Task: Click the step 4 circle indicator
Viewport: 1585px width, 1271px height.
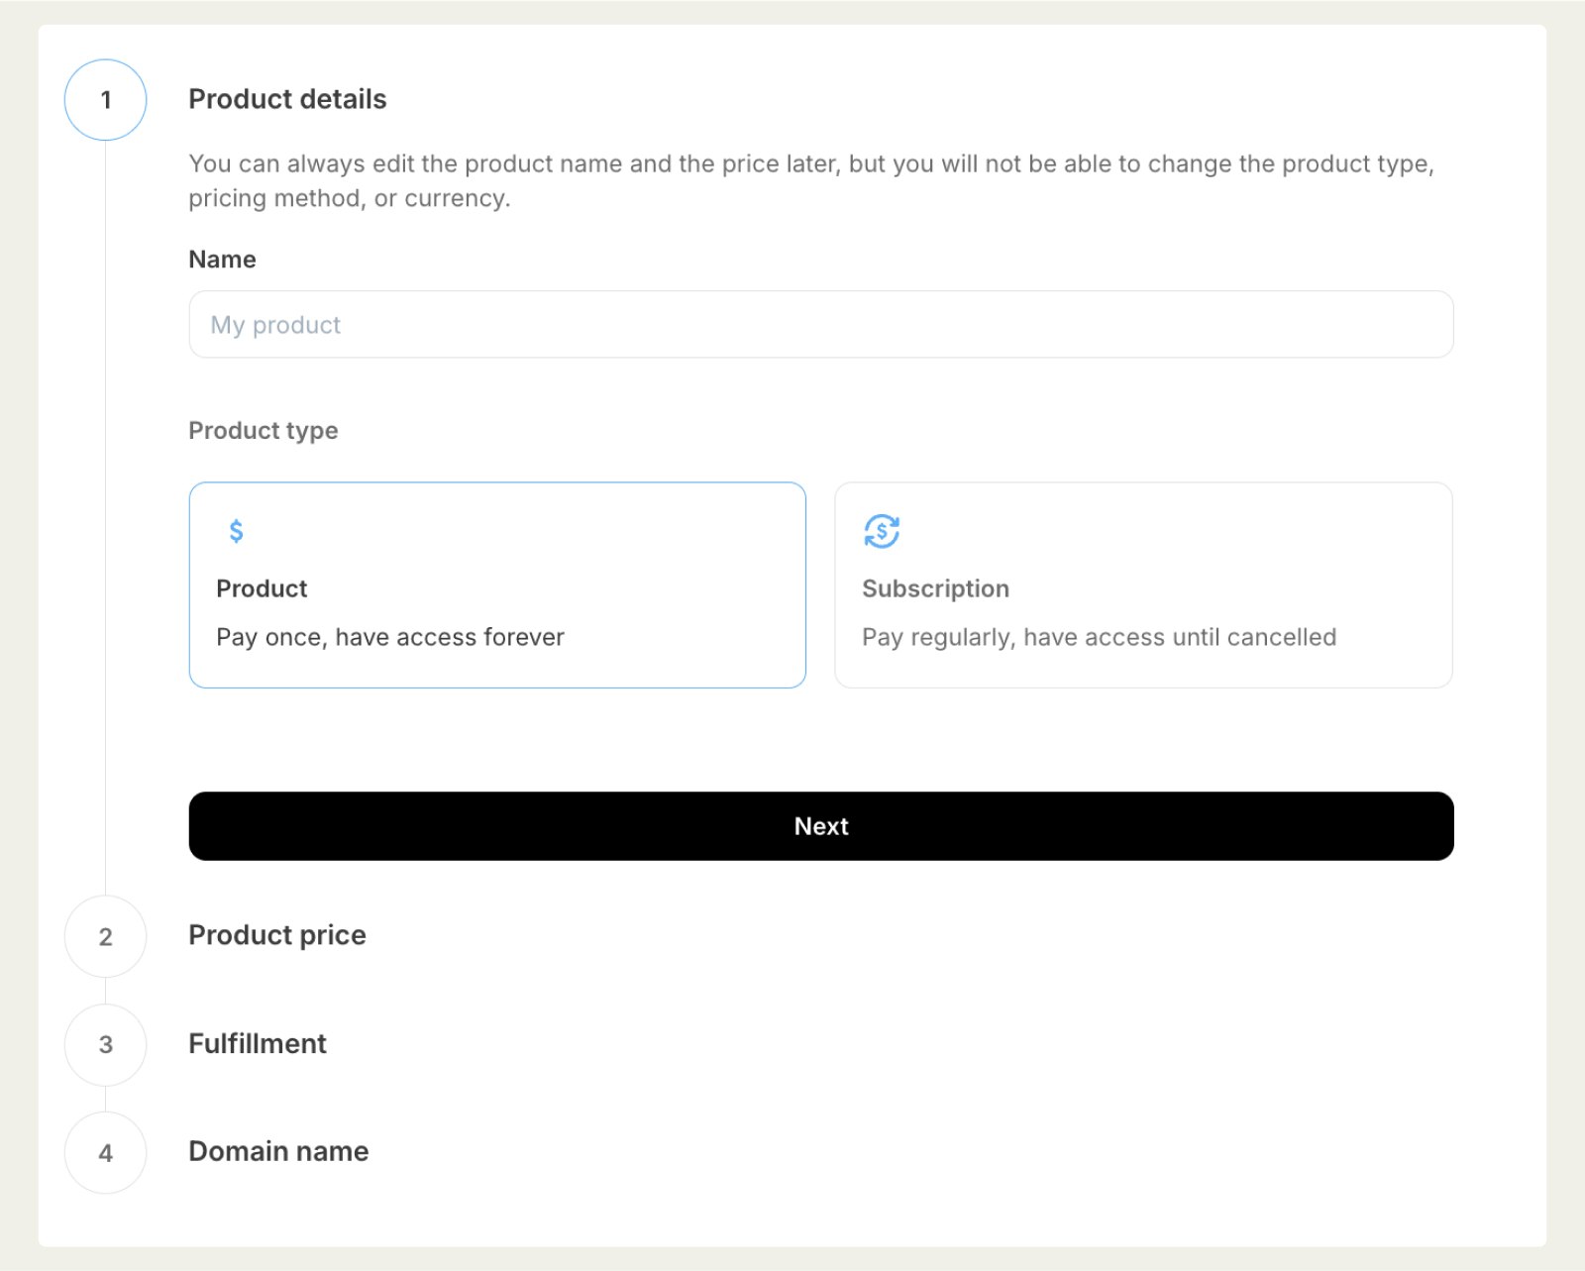Action: (x=105, y=1152)
